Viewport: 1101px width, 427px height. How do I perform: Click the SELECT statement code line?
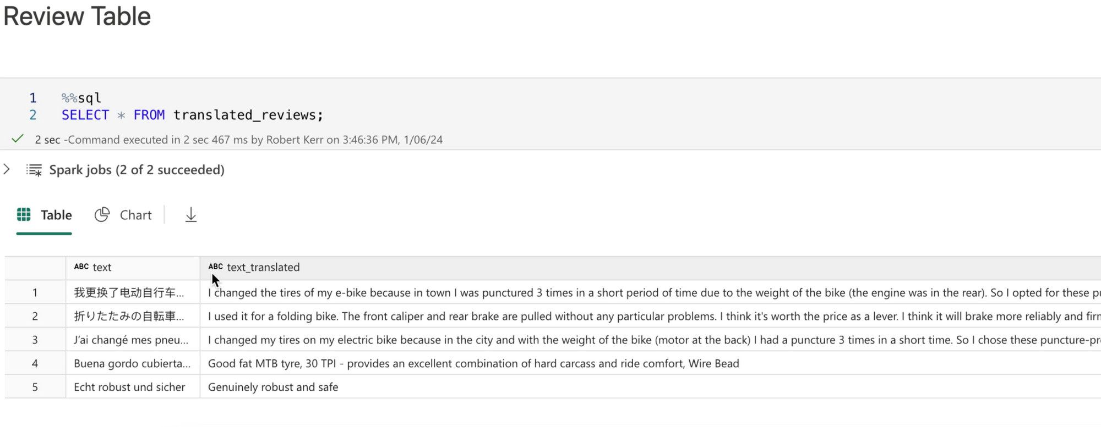click(192, 115)
